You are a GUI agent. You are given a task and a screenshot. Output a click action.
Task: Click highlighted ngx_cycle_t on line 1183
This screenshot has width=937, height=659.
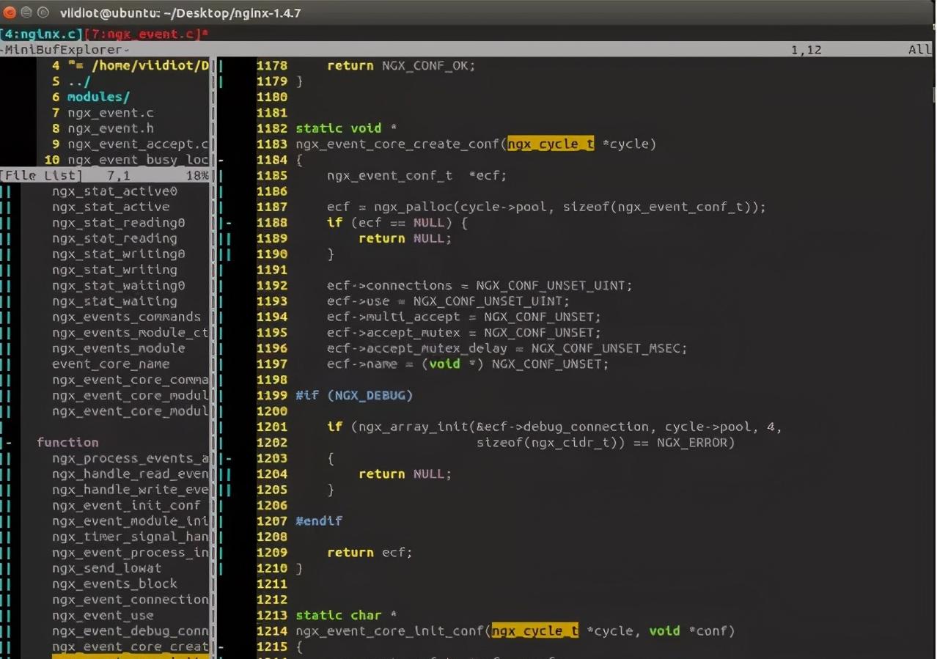coord(550,144)
